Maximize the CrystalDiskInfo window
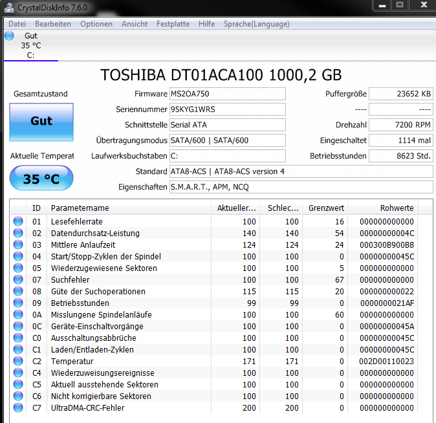This screenshot has width=436, height=423. point(400,5)
